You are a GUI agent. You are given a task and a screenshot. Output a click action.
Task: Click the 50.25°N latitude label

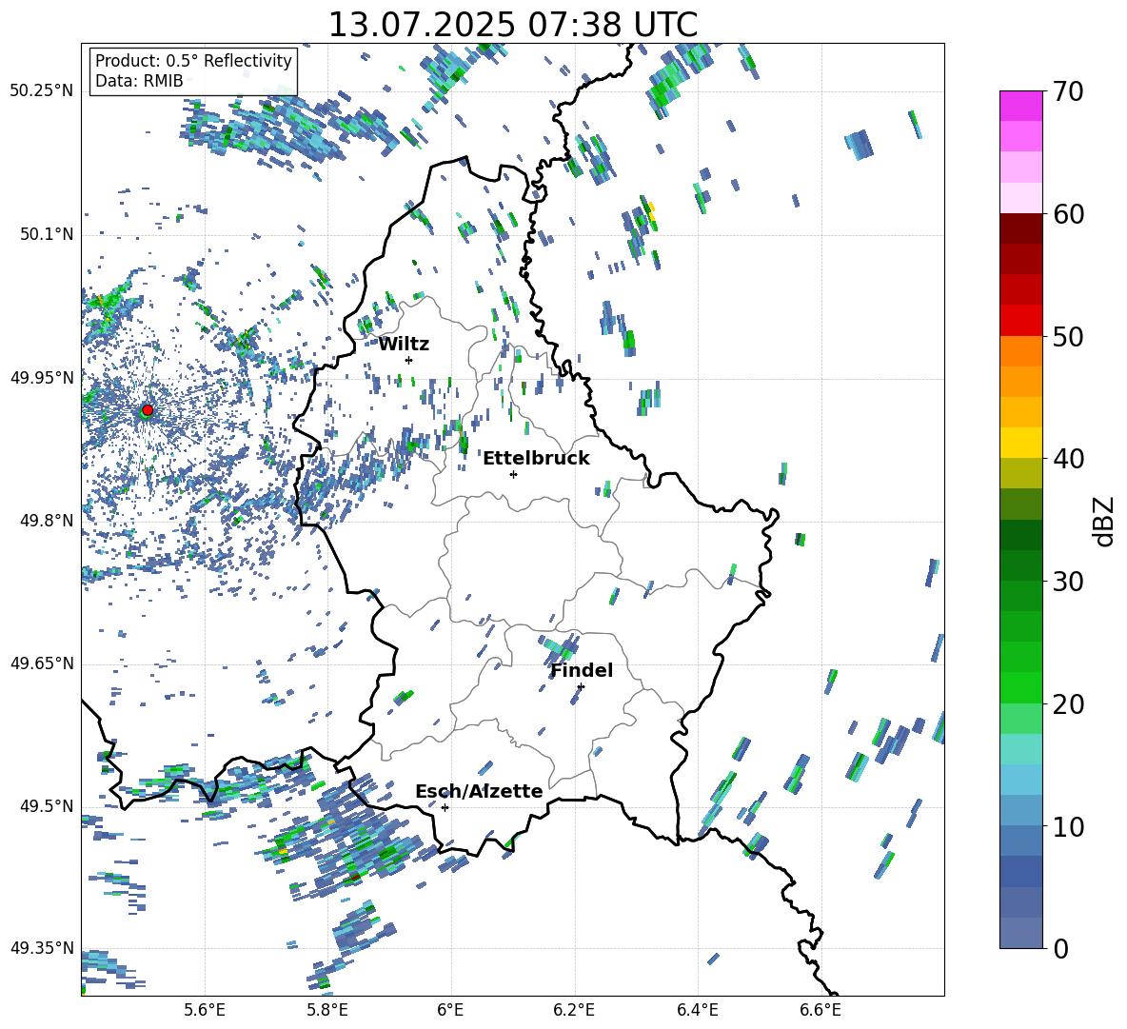pyautogui.click(x=42, y=91)
